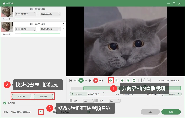The width and height of the screenshot is (185, 118).
Task: Select the Segment[1] cat thumbnail
Action: 7,12
